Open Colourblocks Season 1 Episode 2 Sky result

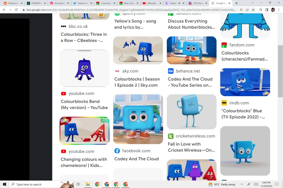(x=137, y=82)
